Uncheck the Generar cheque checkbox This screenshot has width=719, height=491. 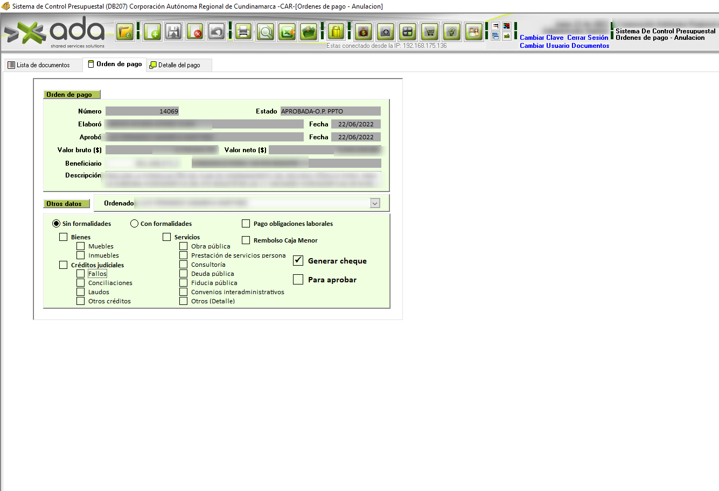point(298,261)
